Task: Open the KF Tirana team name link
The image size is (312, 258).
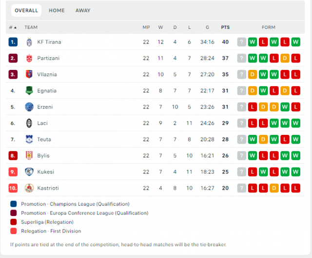Action: (x=49, y=42)
